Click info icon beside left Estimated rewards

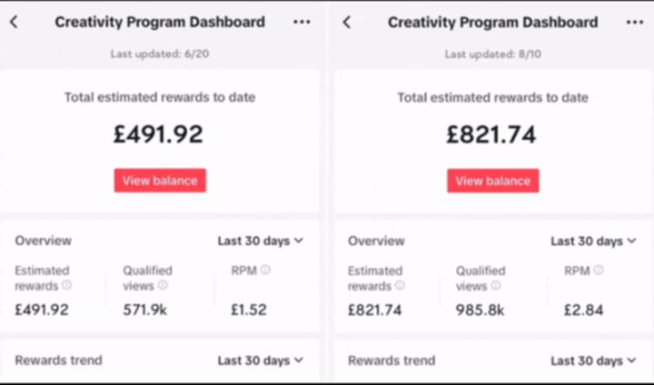(66, 285)
